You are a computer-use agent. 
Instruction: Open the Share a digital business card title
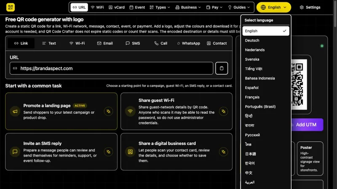tap(167, 143)
